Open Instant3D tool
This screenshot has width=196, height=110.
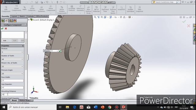click(x=121, y=8)
